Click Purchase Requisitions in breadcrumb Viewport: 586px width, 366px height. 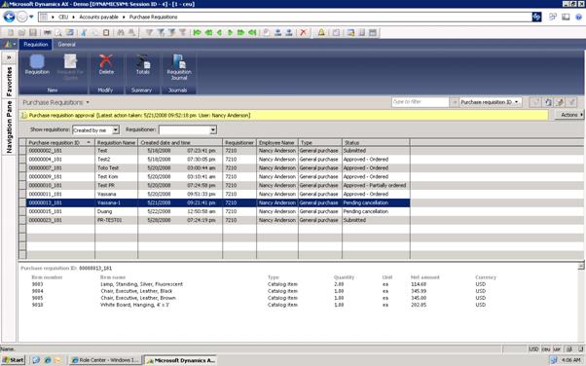(x=153, y=17)
